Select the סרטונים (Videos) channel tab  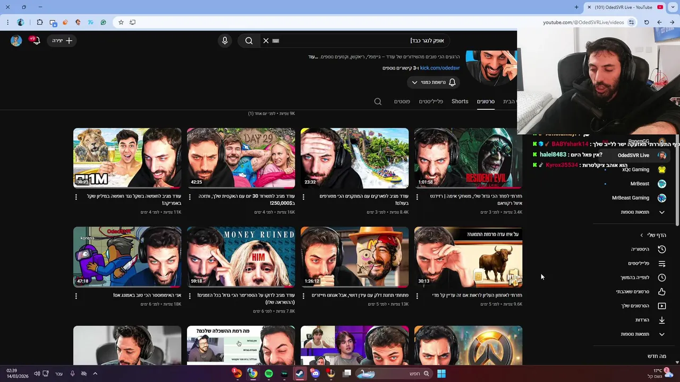click(x=486, y=101)
